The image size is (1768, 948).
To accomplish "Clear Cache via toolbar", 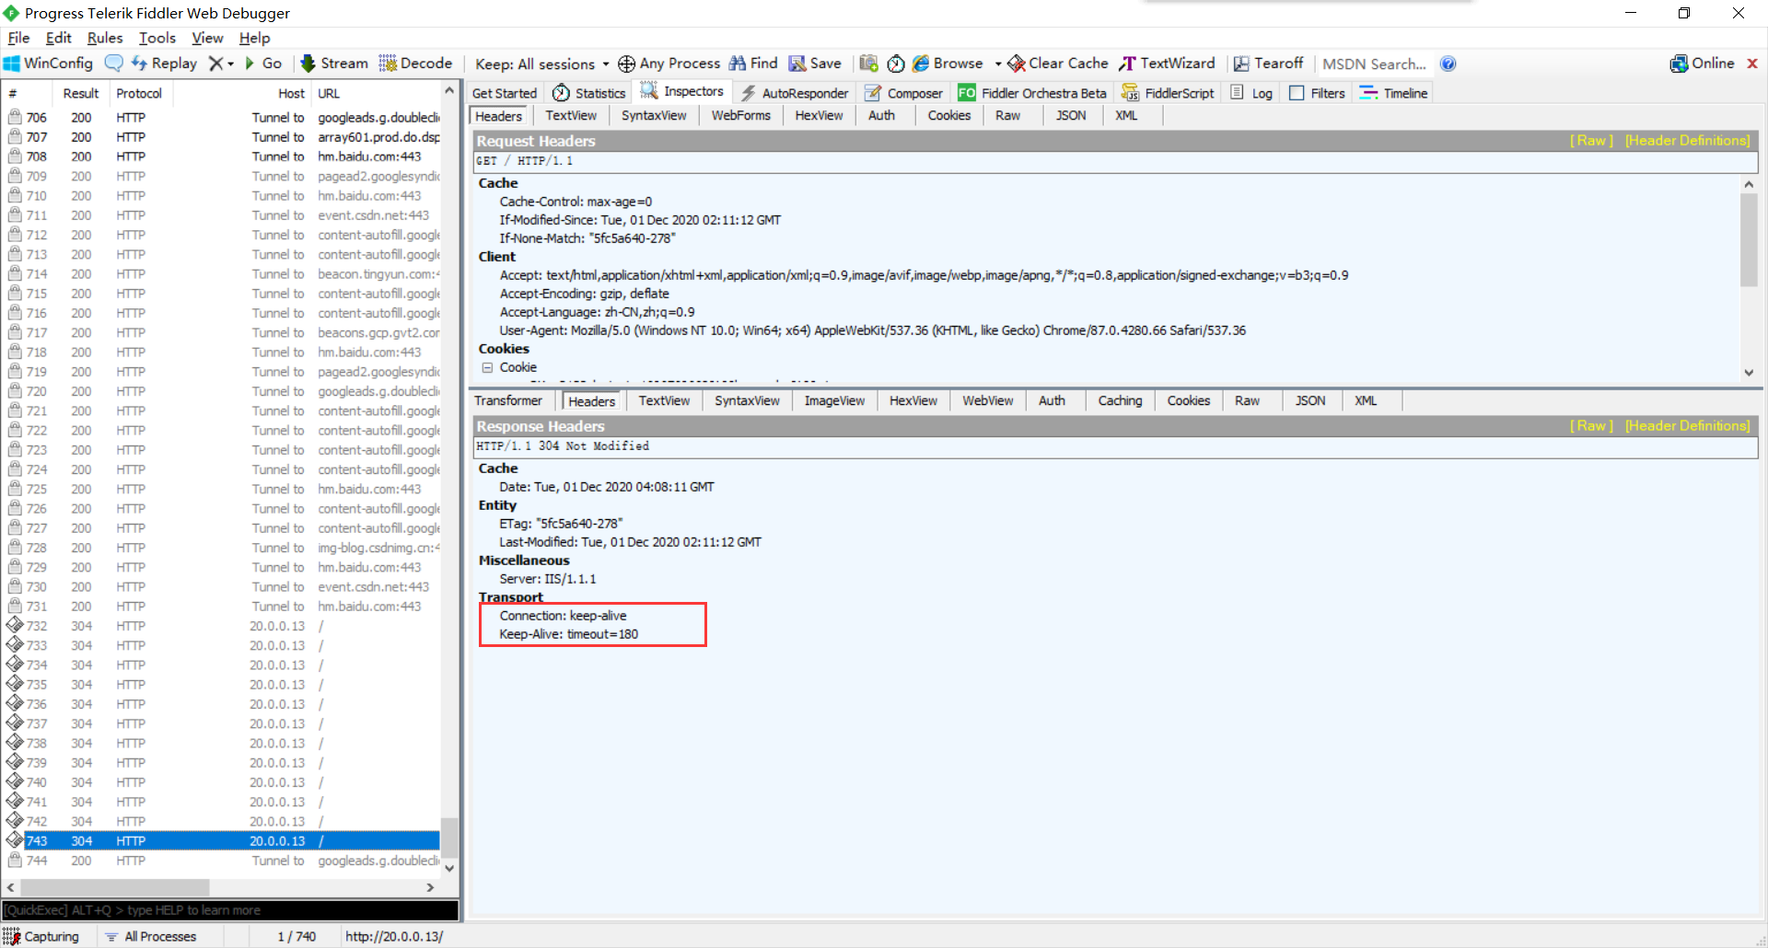I will coord(1058,64).
